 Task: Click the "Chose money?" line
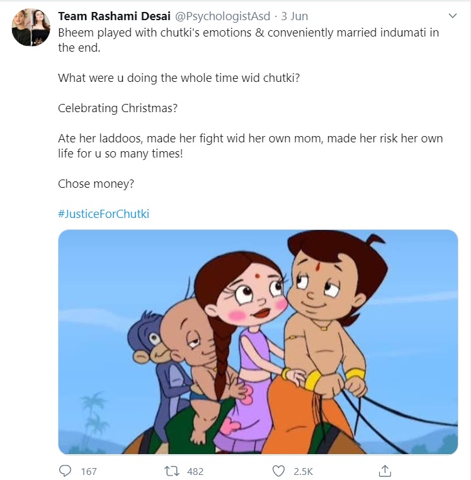tap(96, 183)
